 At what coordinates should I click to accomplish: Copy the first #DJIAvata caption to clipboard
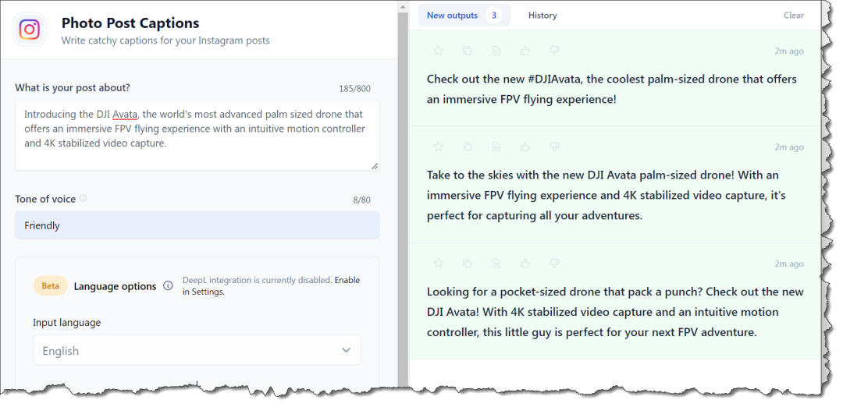468,51
